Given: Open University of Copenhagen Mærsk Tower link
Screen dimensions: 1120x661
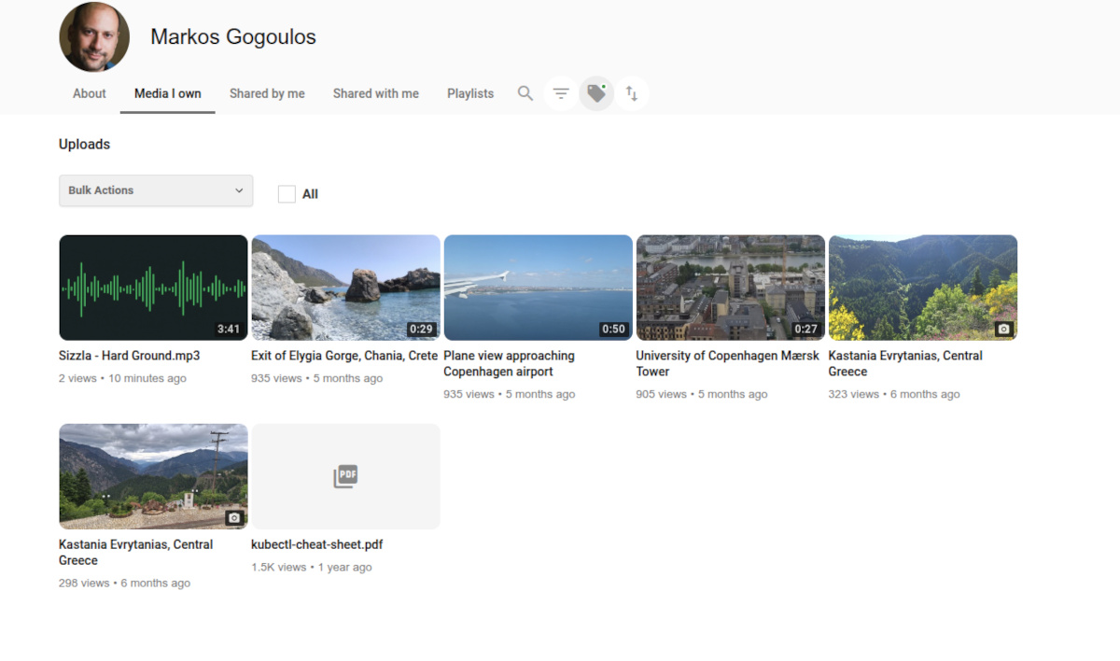Looking at the screenshot, I should 727,363.
